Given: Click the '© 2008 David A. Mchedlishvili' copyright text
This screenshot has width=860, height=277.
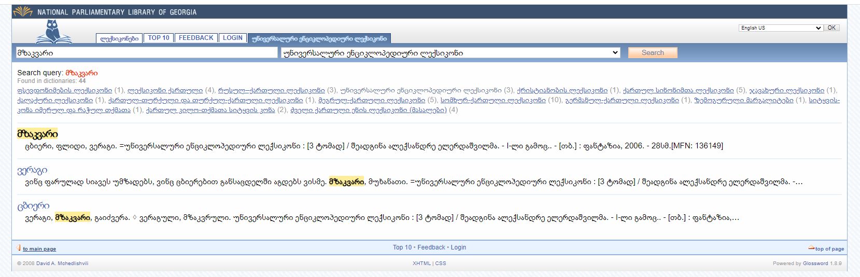Looking at the screenshot, I should [x=52, y=264].
